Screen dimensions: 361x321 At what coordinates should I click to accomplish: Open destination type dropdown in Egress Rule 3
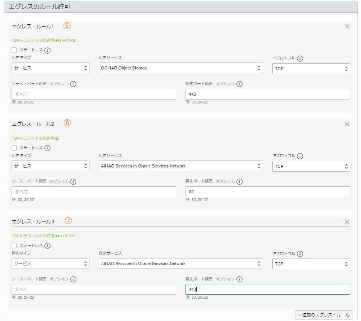(51, 264)
